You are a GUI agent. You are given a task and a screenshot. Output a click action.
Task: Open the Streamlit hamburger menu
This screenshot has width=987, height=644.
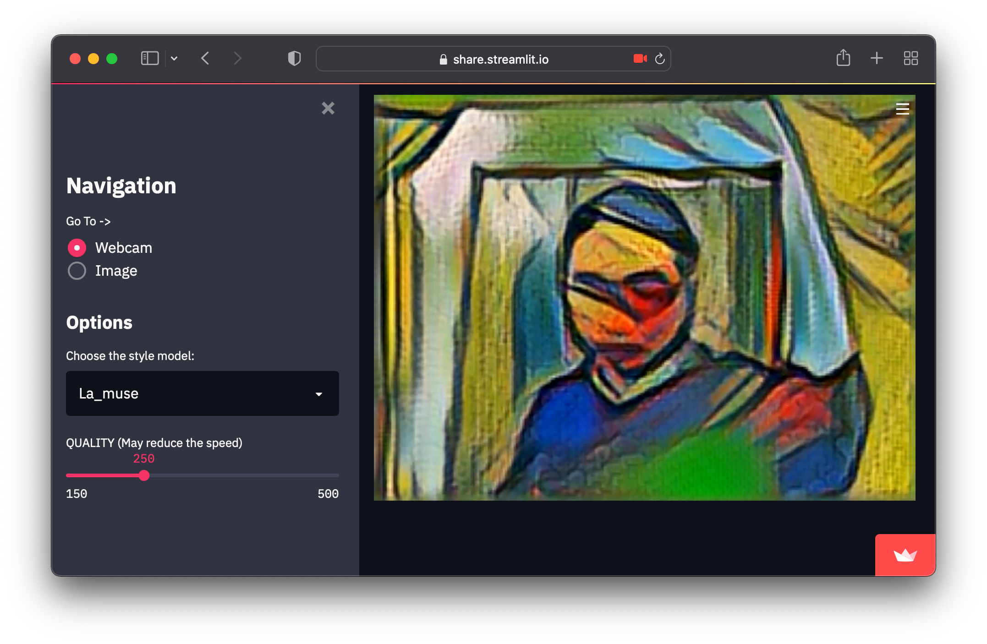pyautogui.click(x=902, y=109)
